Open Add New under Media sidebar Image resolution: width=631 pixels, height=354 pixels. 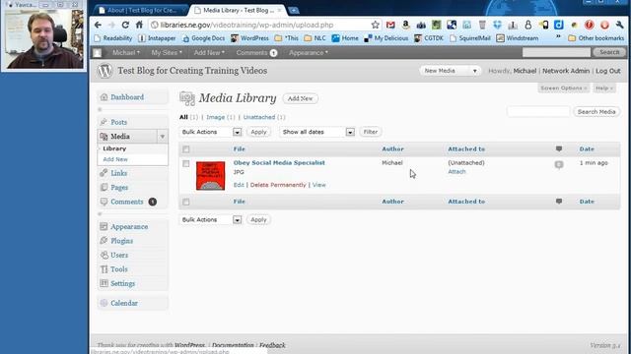coord(115,159)
